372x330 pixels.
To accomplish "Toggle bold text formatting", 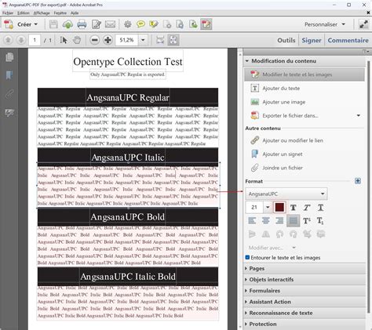I will coord(294,208).
